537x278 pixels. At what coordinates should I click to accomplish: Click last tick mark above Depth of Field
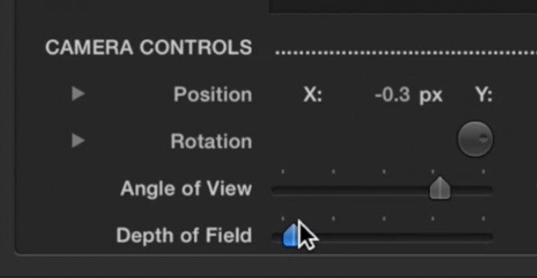click(483, 218)
